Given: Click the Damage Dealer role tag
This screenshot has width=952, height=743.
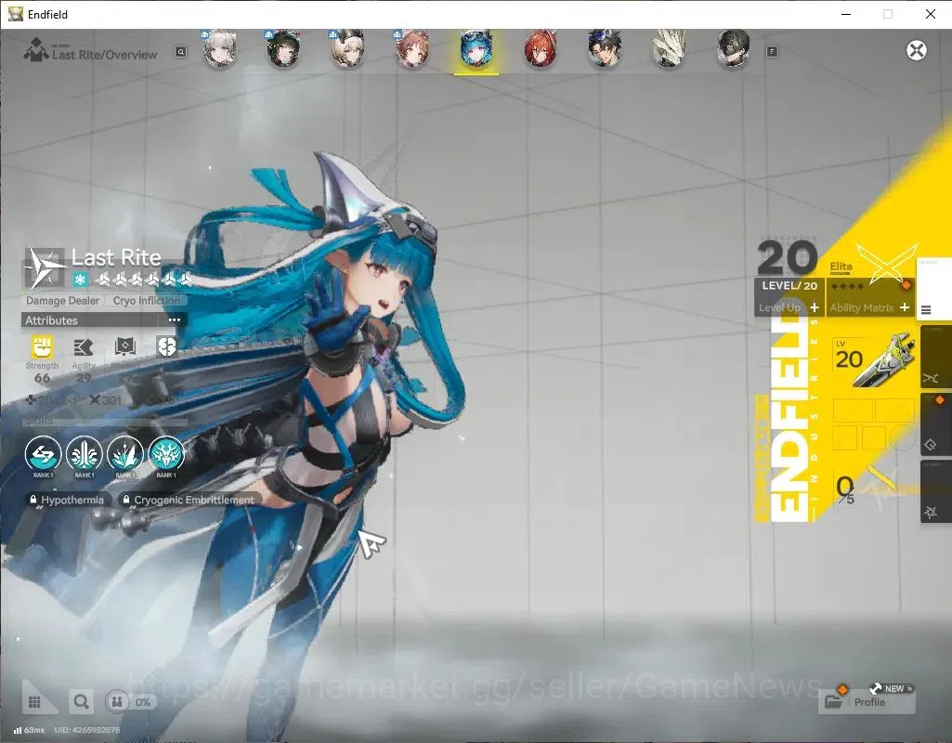Looking at the screenshot, I should [62, 301].
